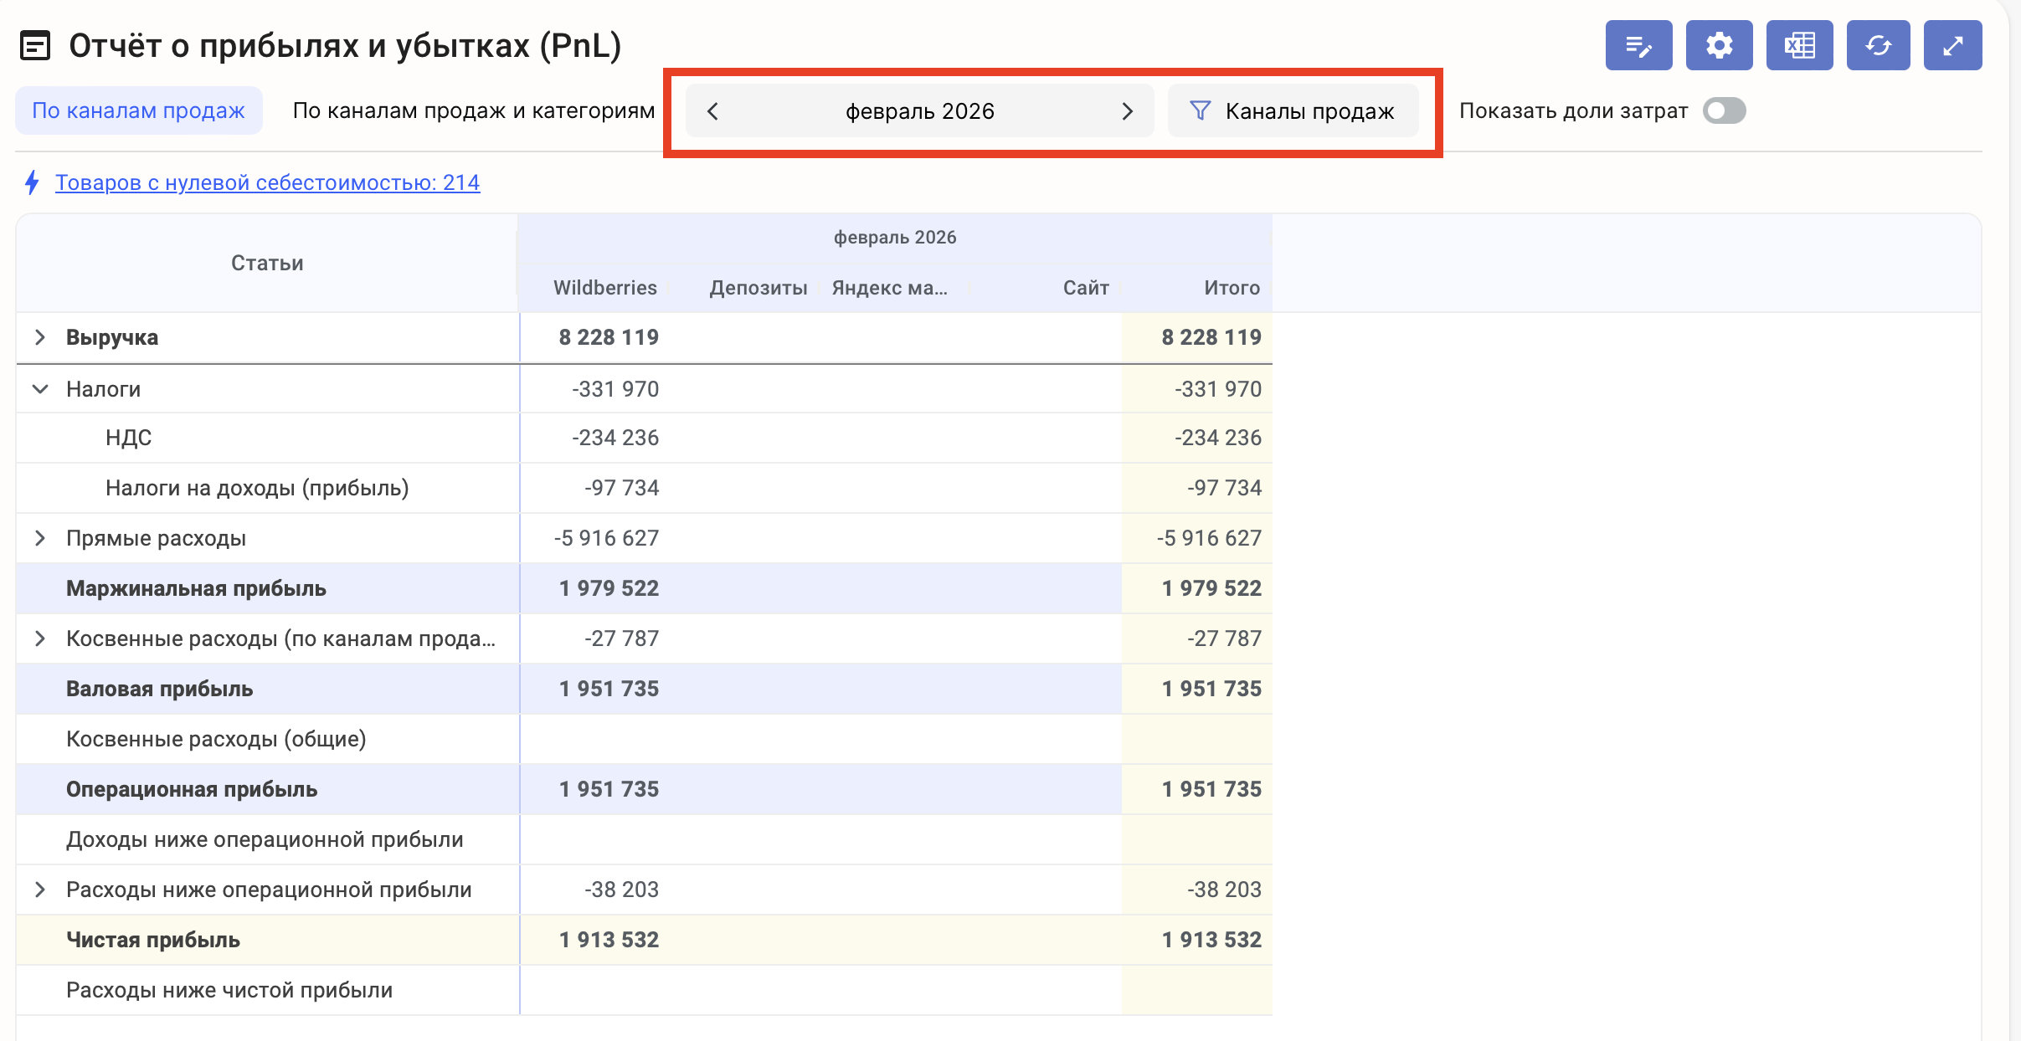
Task: Go to previous month arrow
Action: pos(712,111)
